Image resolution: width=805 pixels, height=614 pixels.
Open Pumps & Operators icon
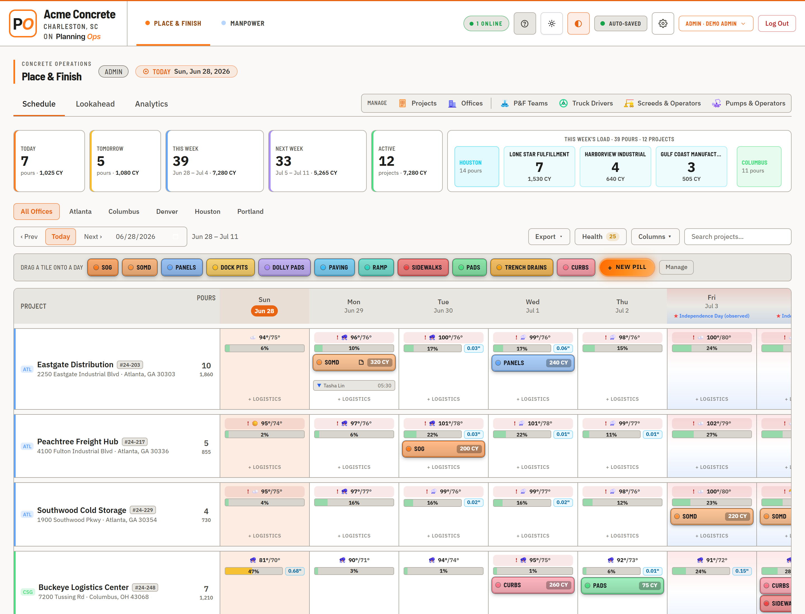tap(716, 104)
